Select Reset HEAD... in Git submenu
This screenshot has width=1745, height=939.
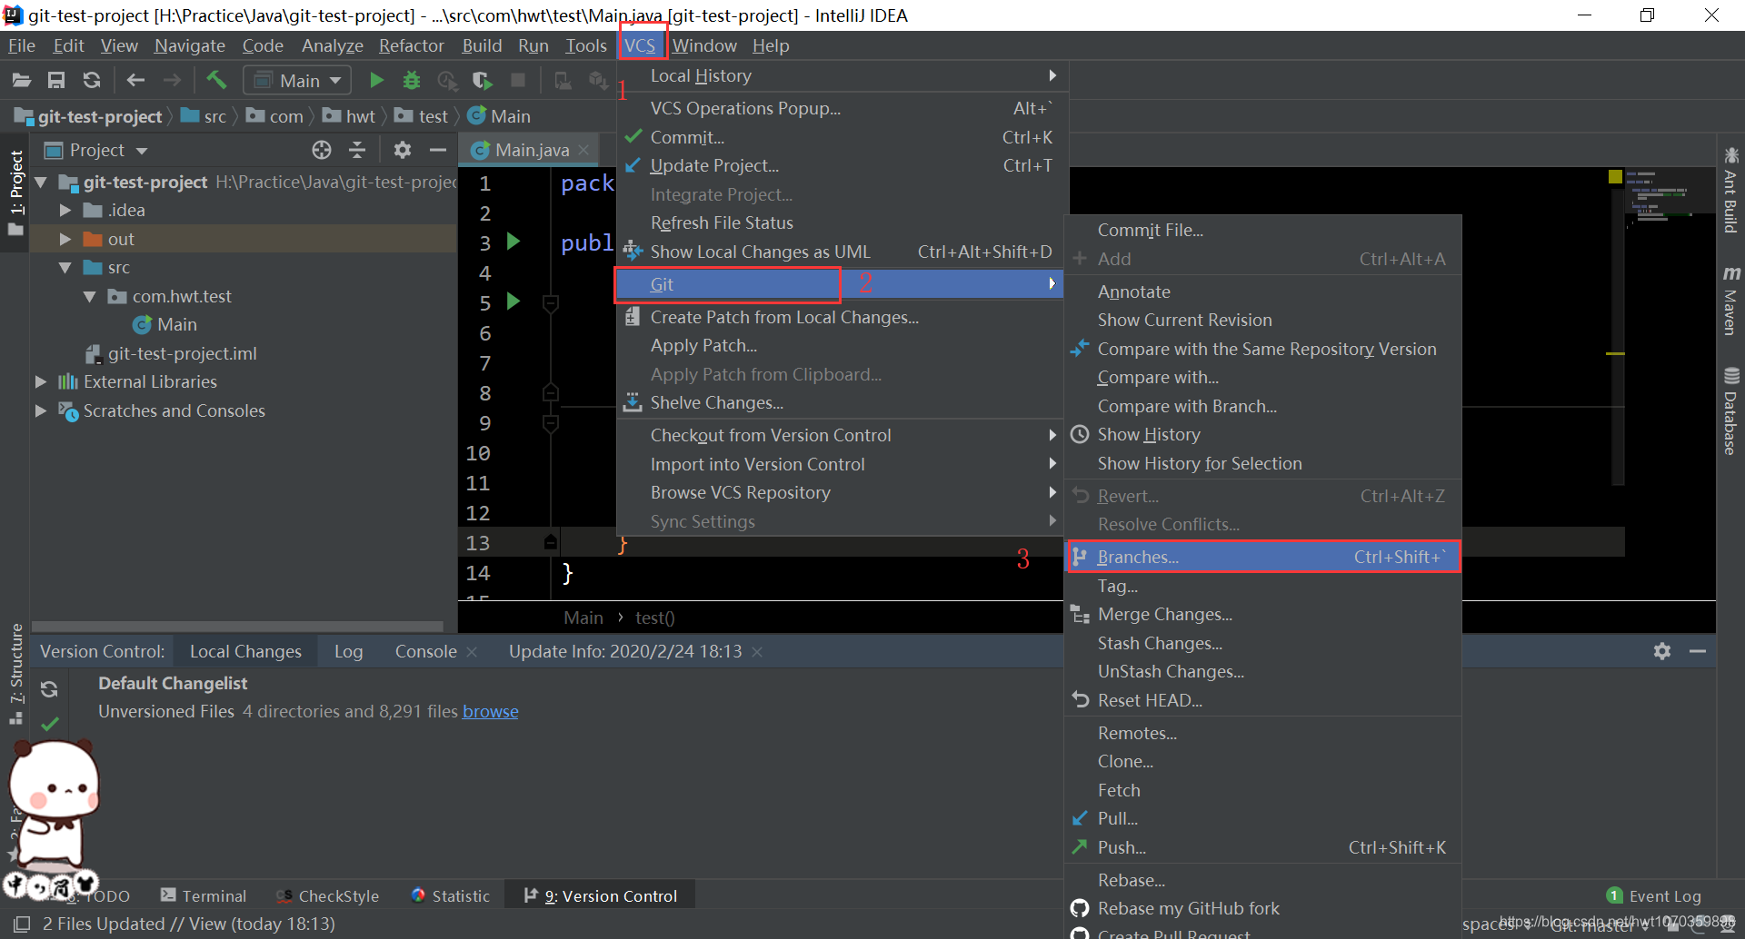point(1263,700)
